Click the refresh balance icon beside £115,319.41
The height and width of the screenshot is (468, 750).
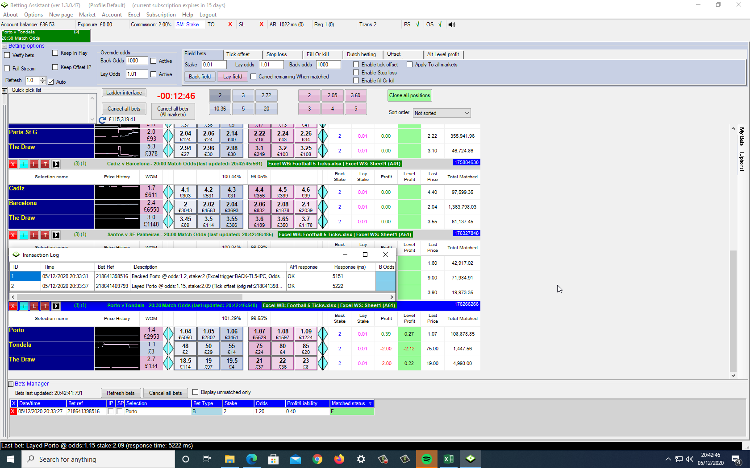[102, 120]
